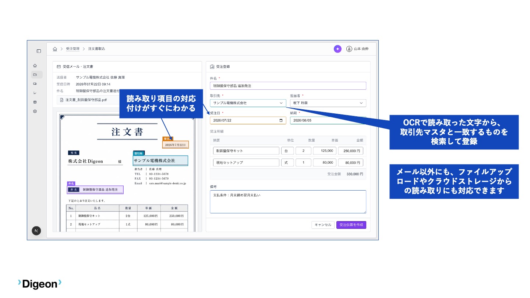Screen dimensions: 530x298
Task: Click the 単価 field showing 80,000
Action: (325, 162)
